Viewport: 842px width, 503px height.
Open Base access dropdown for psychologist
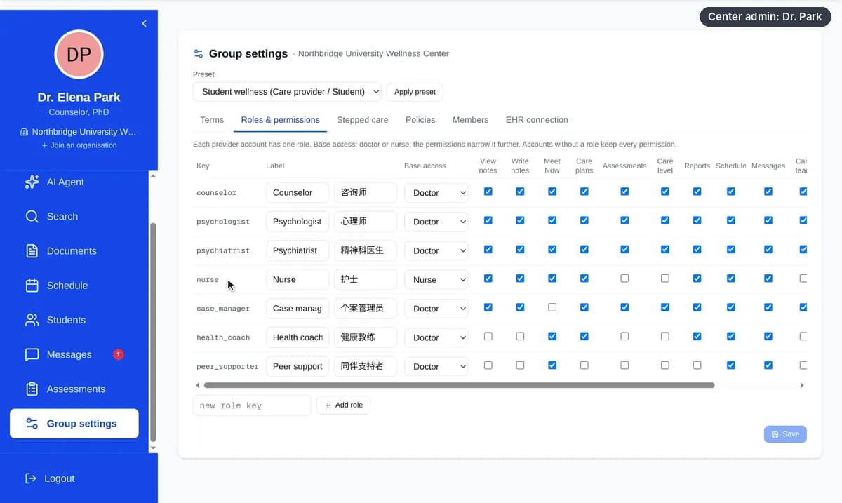coord(436,222)
